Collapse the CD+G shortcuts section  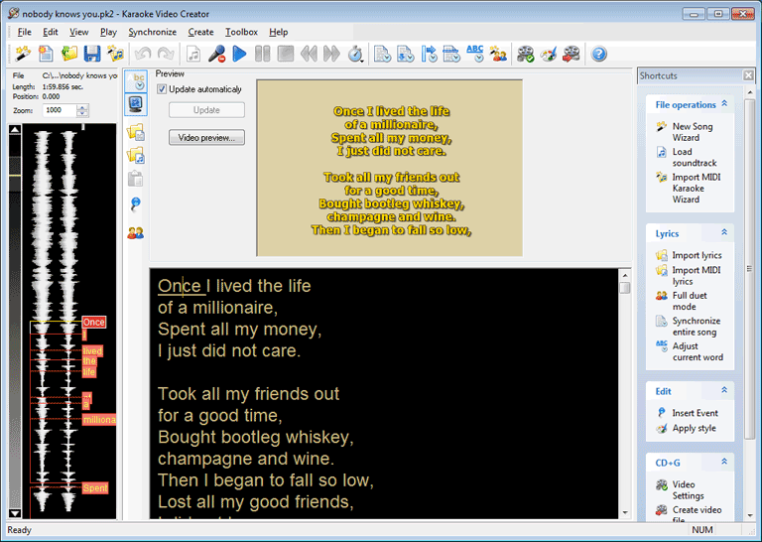[x=724, y=462]
